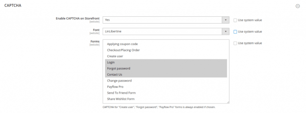Viewport: 306px width, 113px height.
Task: Click the CAPTCHA section heading
Action: tap(13, 6)
